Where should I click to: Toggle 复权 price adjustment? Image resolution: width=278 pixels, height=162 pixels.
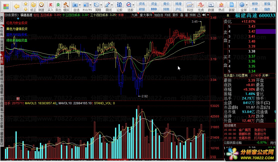click(175, 15)
